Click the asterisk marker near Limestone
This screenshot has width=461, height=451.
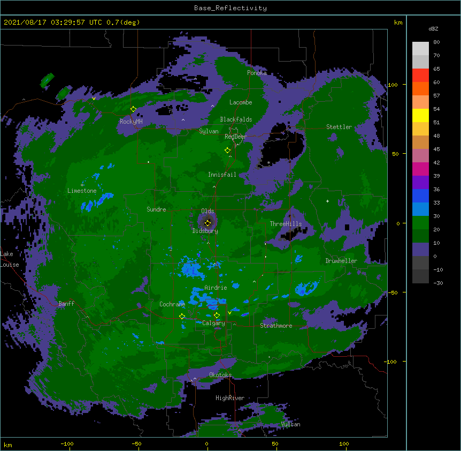82,185
